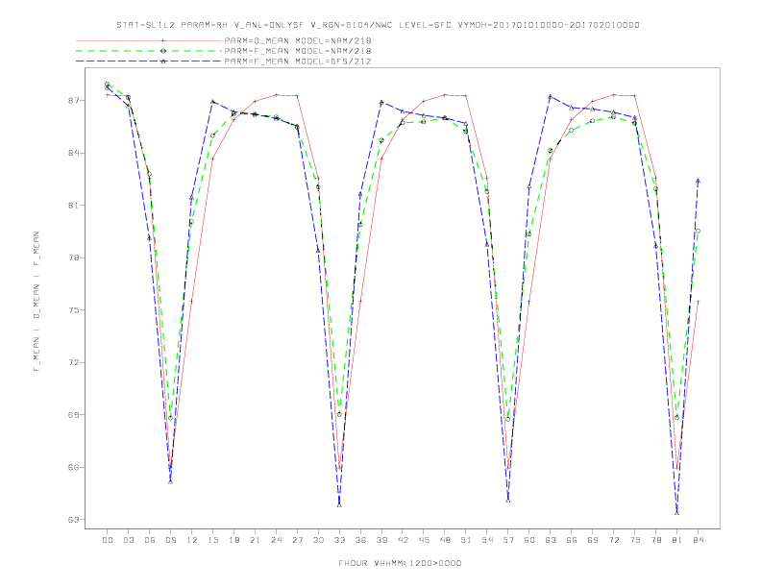This screenshot has width=761, height=588.
Task: Click the blue GFS triangle minimum at hour 33
Action: click(339, 505)
